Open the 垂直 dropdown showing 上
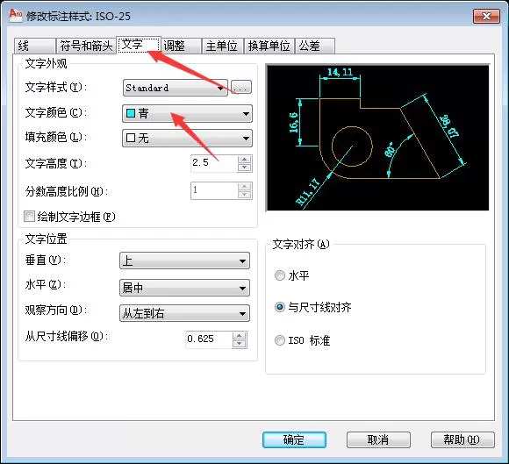This screenshot has width=509, height=464. [184, 261]
